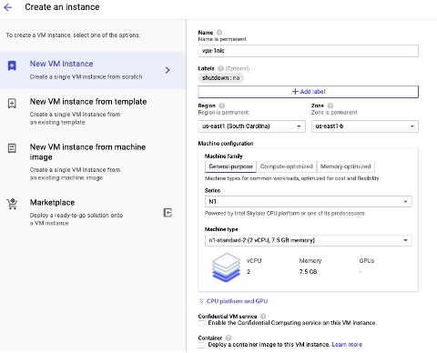Click the Learn more link
This screenshot has height=353, width=437.
[x=347, y=345]
